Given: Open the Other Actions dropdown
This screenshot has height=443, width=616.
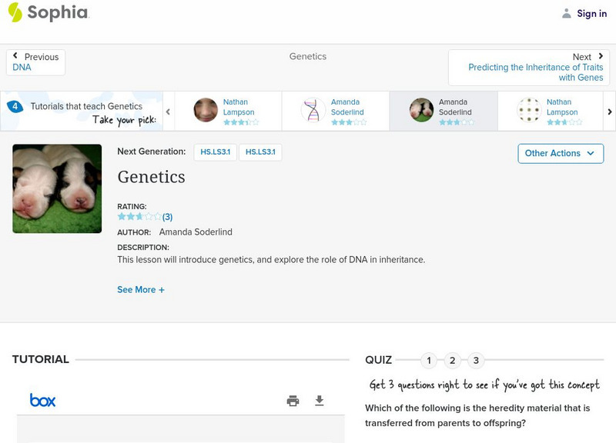Looking at the screenshot, I should [560, 153].
